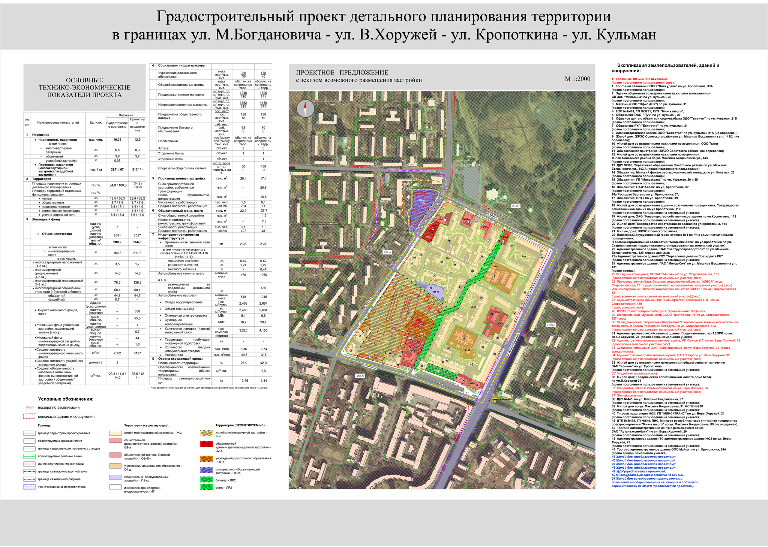
Task: Click the 1Жсм zone label on map
Action: pos(387,253)
